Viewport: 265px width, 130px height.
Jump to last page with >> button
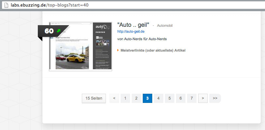tap(215, 98)
